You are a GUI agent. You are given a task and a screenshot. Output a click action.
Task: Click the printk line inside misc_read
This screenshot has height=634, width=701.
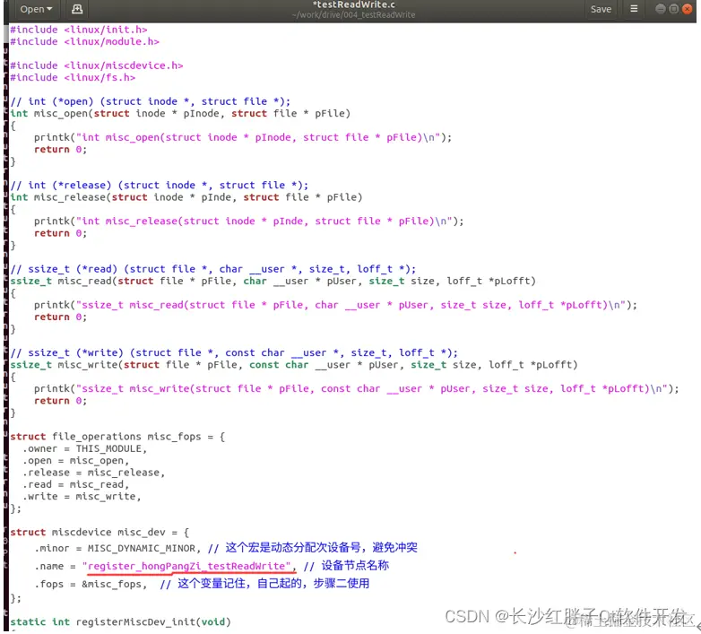[x=335, y=306]
